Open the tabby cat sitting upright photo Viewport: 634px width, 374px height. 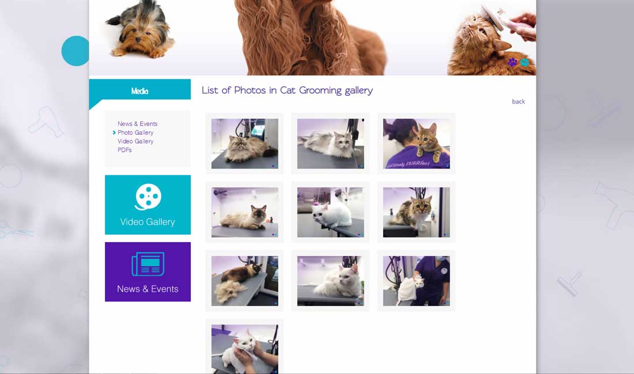[x=417, y=212]
